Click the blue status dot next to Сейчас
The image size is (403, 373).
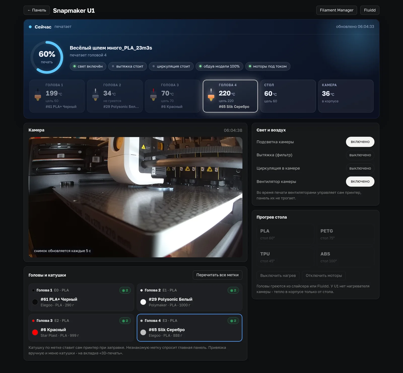[30, 27]
